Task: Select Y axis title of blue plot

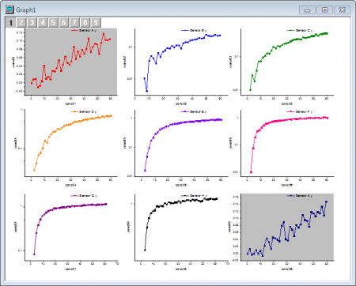Action: coord(125,62)
